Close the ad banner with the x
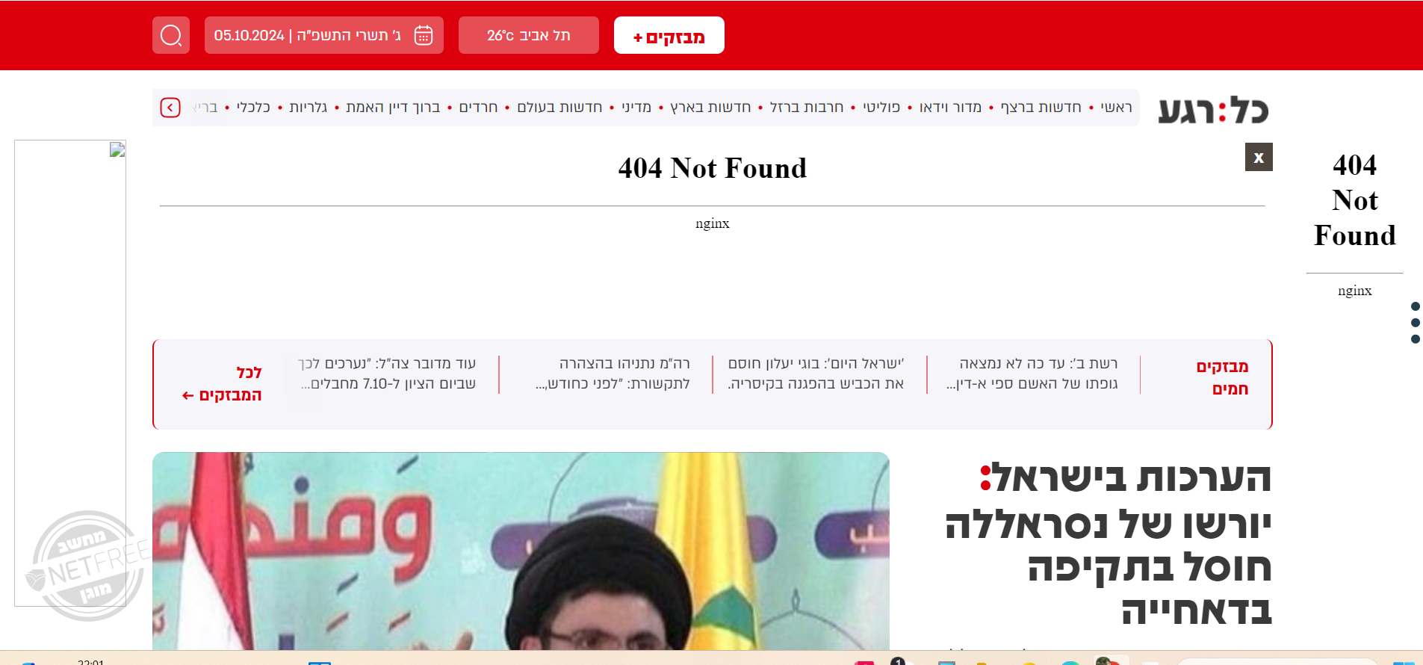The height and width of the screenshot is (665, 1423). (x=1259, y=157)
